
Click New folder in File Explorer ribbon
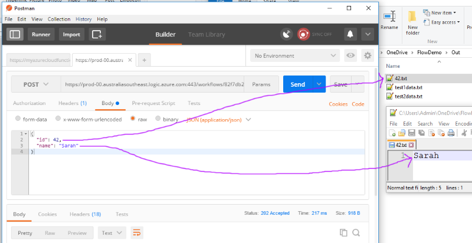pyautogui.click(x=412, y=22)
